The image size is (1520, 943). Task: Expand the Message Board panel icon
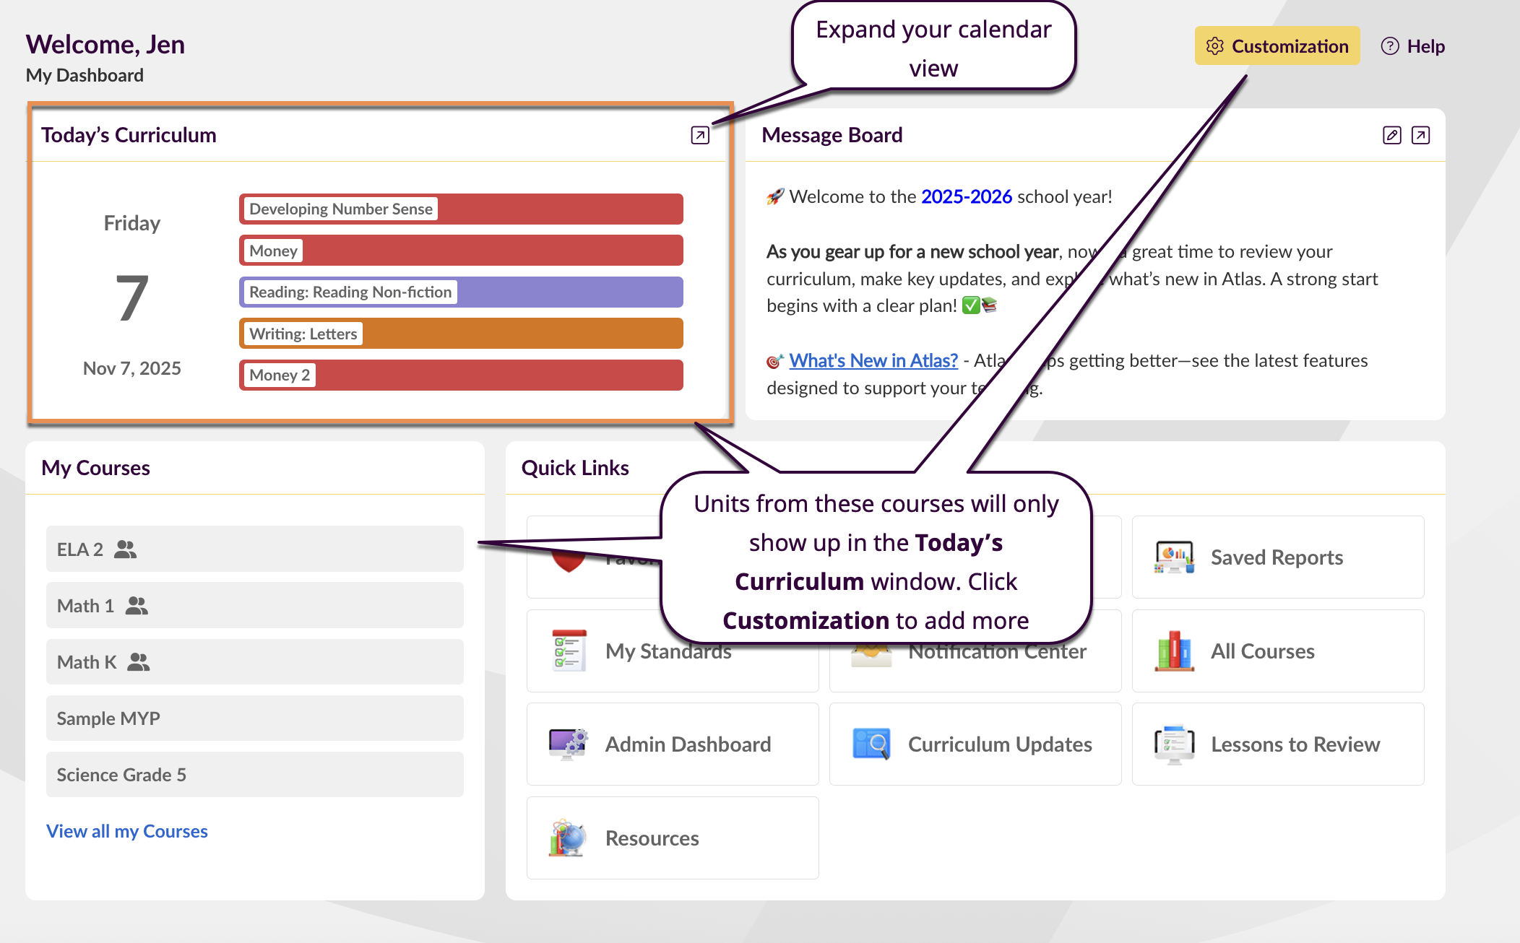pyautogui.click(x=1420, y=135)
